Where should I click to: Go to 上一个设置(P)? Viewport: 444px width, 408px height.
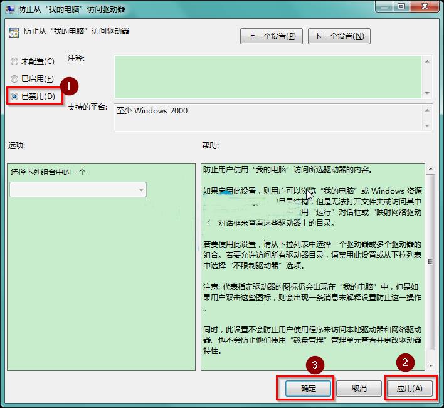click(272, 36)
